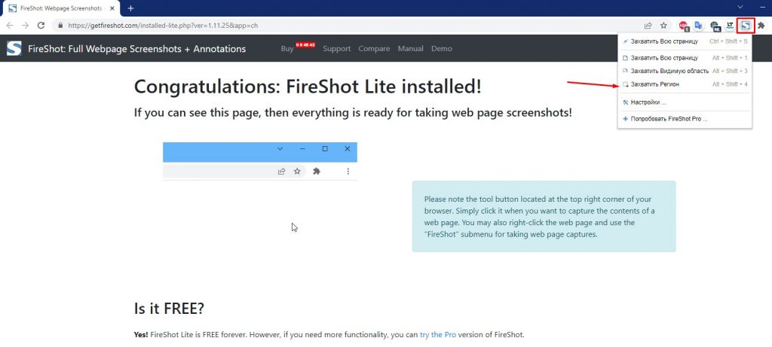
Task: Click the FireShot S logo in site header
Action: coord(14,48)
